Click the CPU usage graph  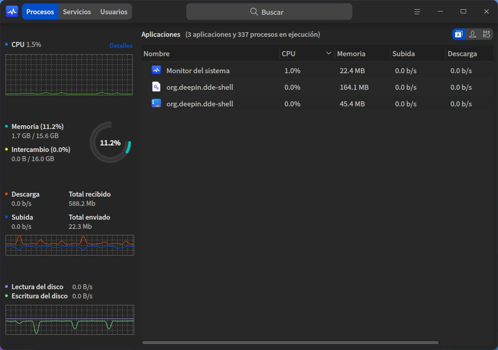coord(69,75)
